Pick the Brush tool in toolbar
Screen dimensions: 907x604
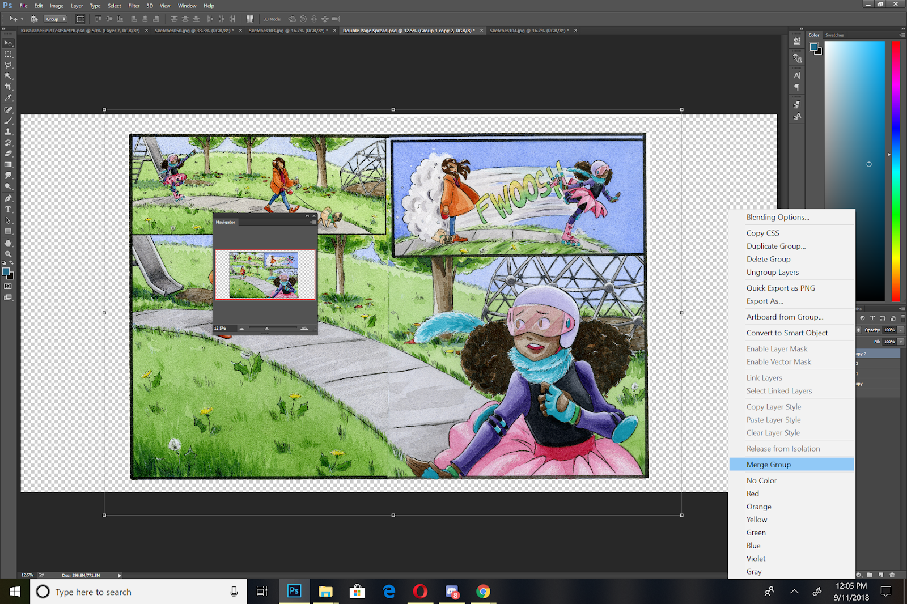tap(8, 121)
